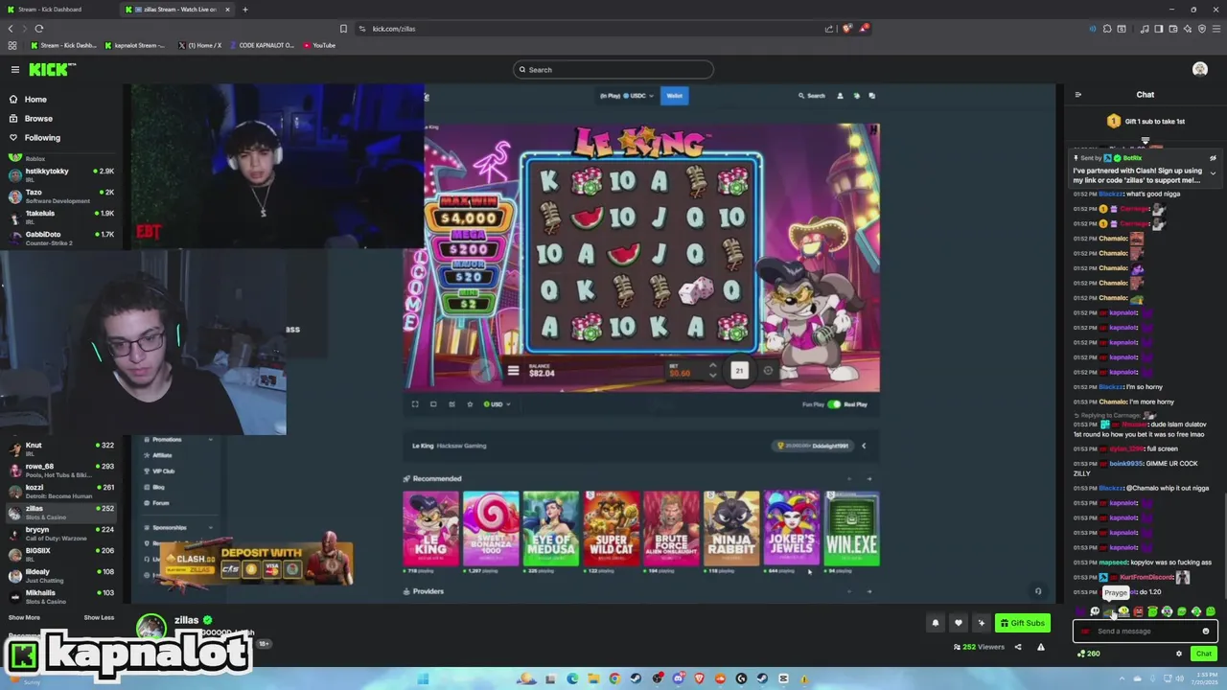Bookmark this page
Screen dimensions: 1227x690
pos(343,29)
